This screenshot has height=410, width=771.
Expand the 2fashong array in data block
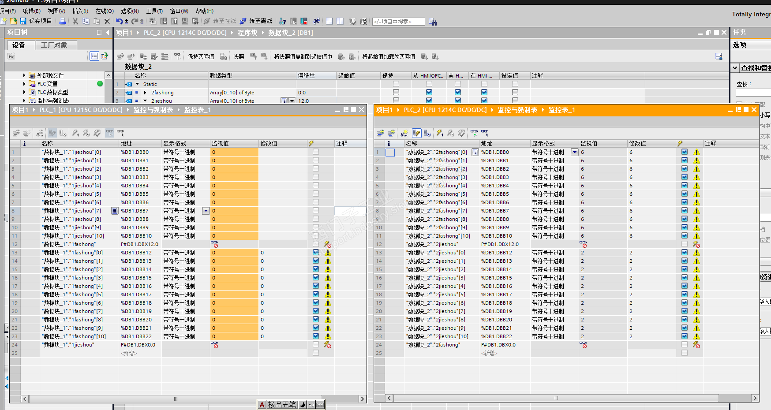coord(145,93)
